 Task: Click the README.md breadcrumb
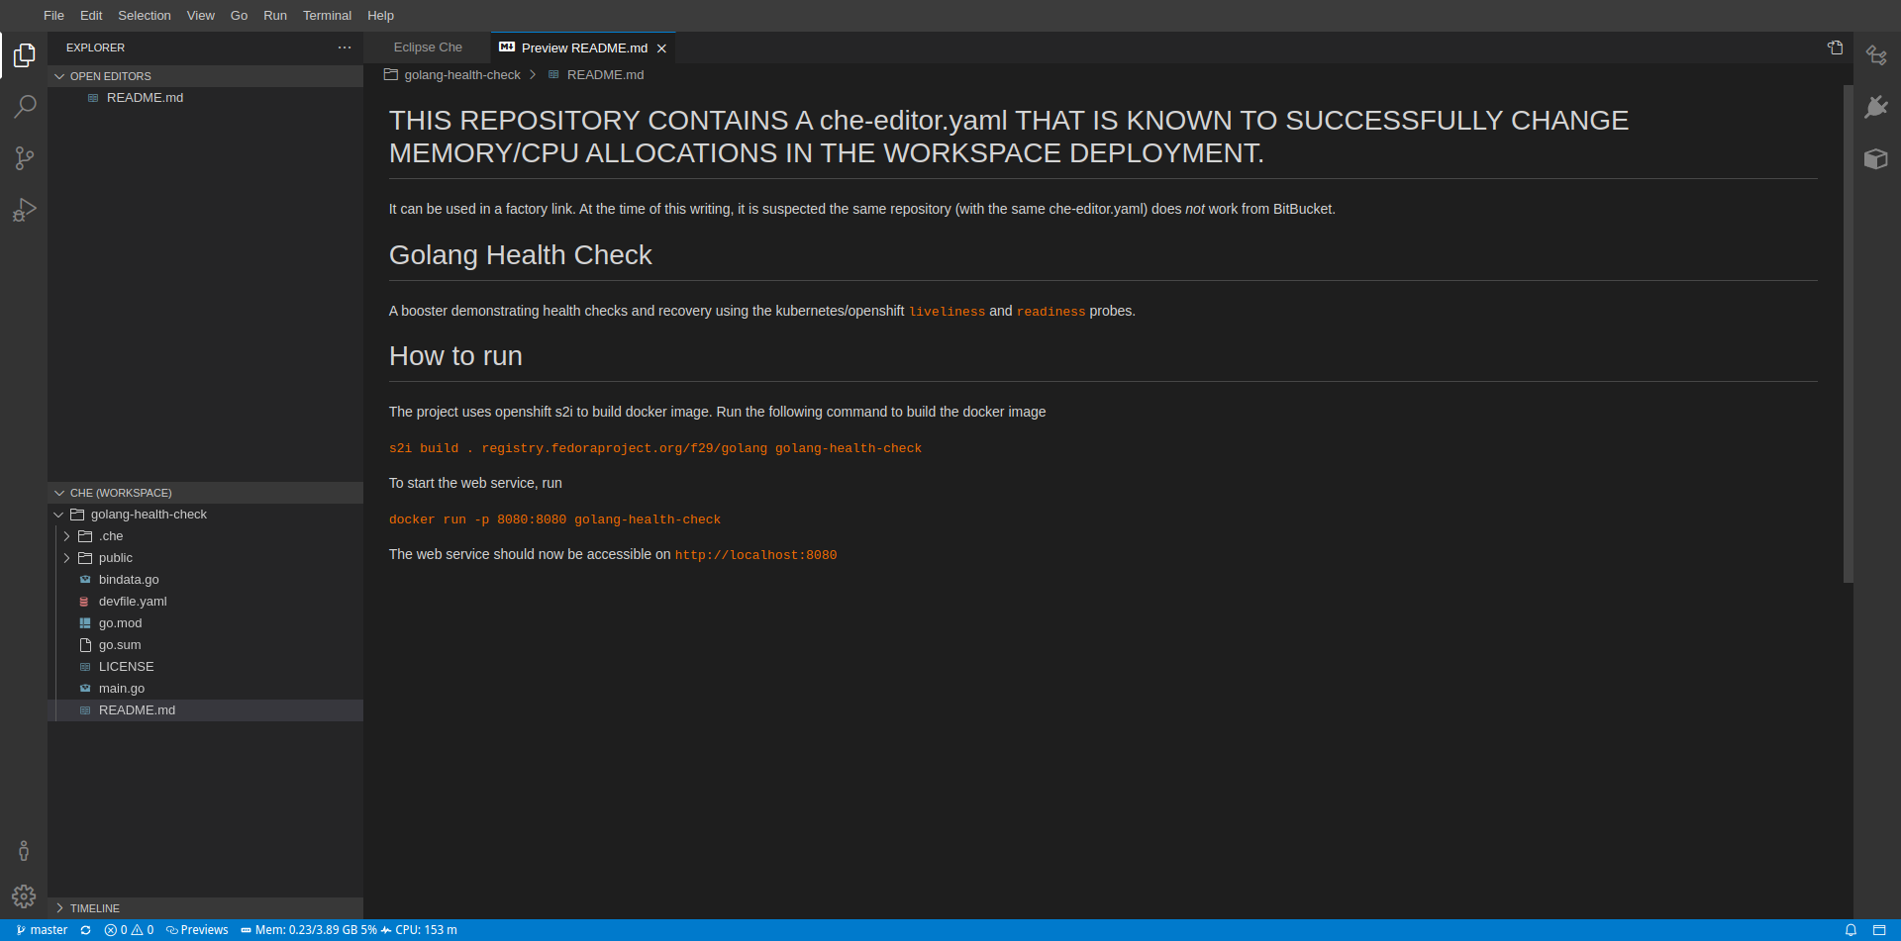[596, 75]
